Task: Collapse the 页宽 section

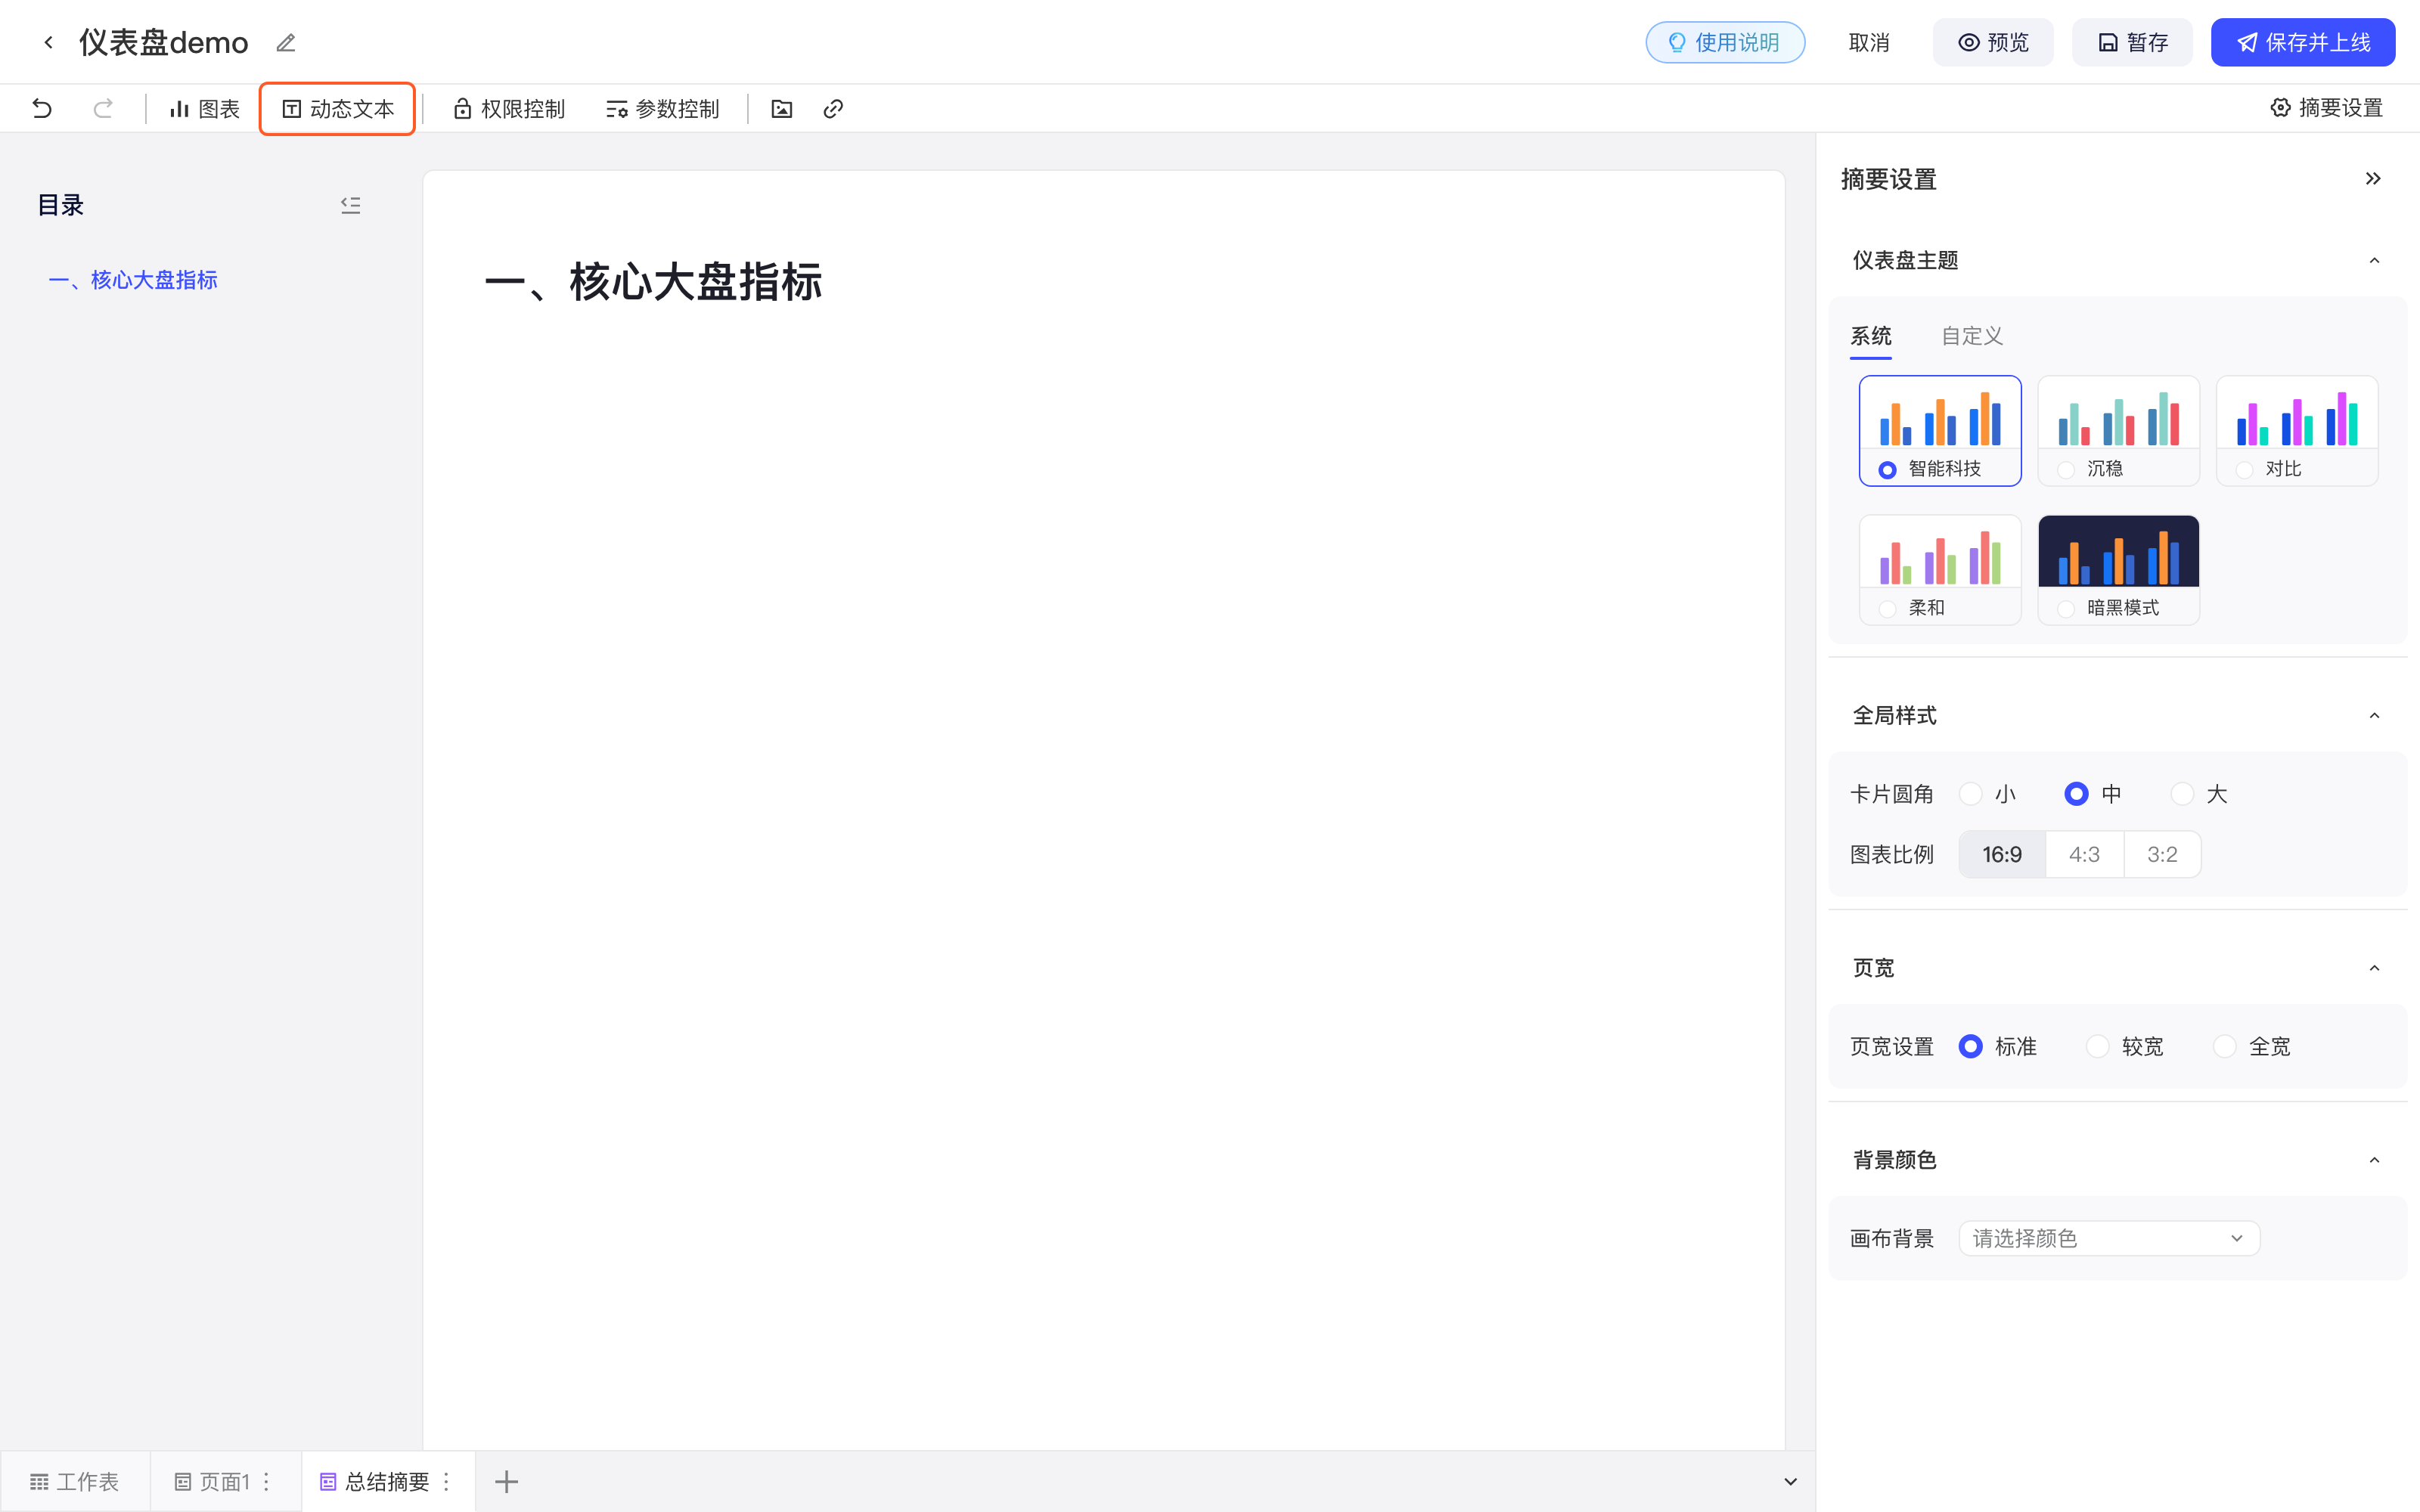Action: click(2374, 968)
